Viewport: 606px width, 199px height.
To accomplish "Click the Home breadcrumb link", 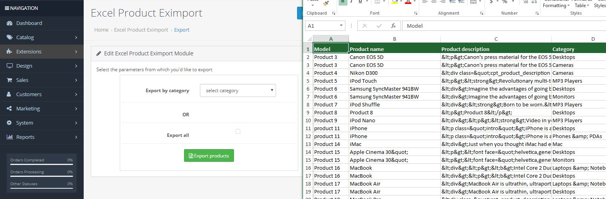I will (101, 30).
